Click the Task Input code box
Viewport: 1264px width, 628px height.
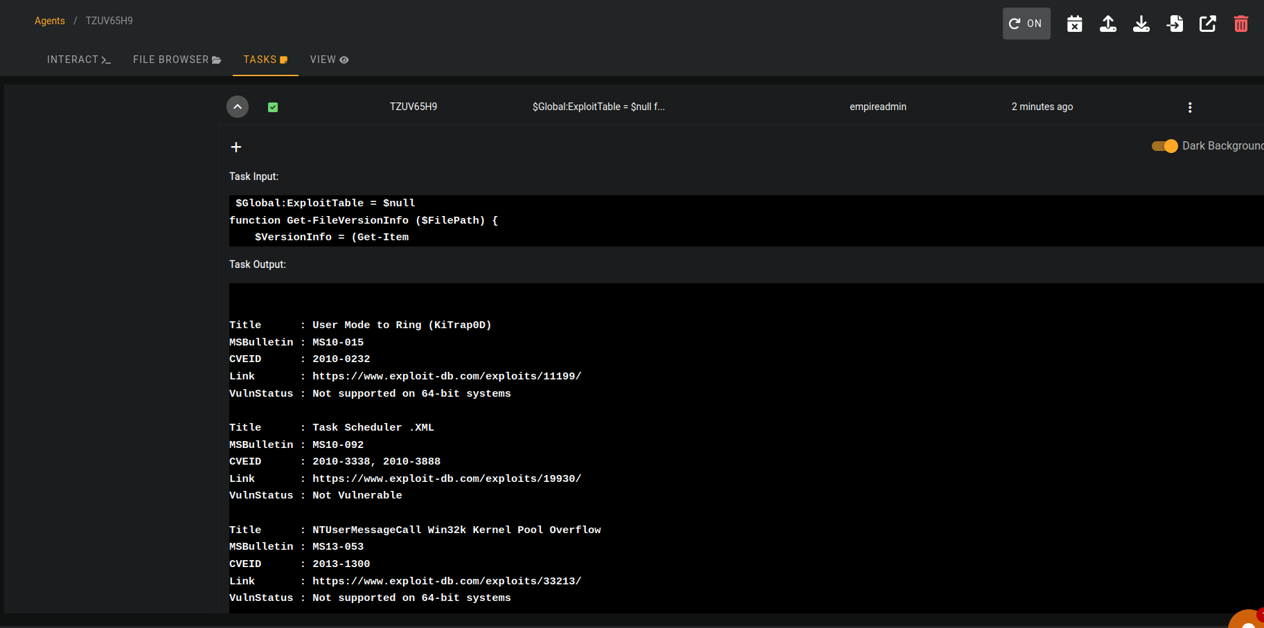pos(747,220)
